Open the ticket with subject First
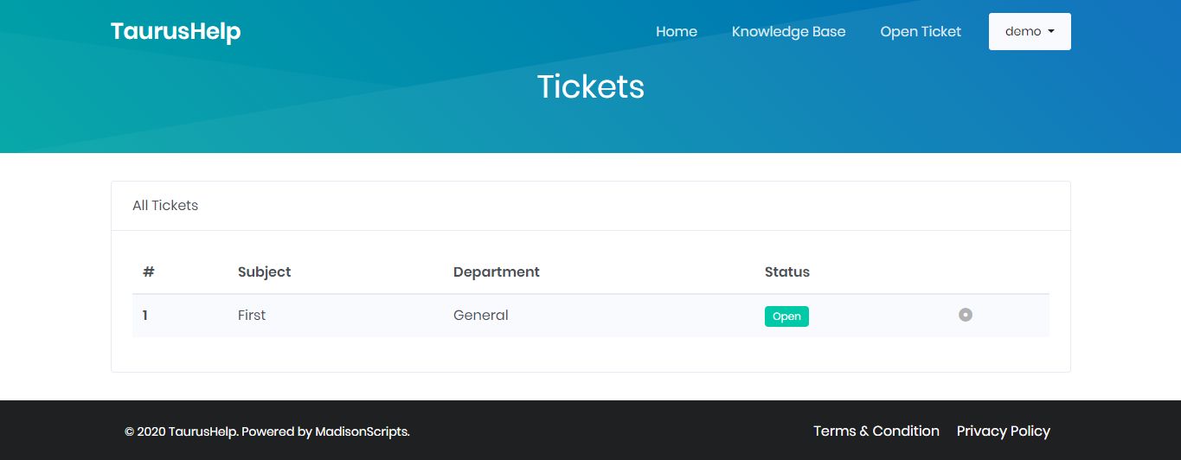Image resolution: width=1181 pixels, height=460 pixels. coord(252,316)
